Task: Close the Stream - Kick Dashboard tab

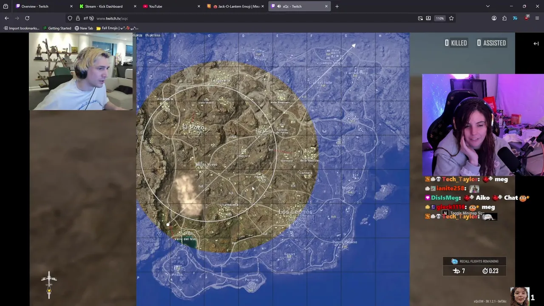Action: click(x=135, y=6)
